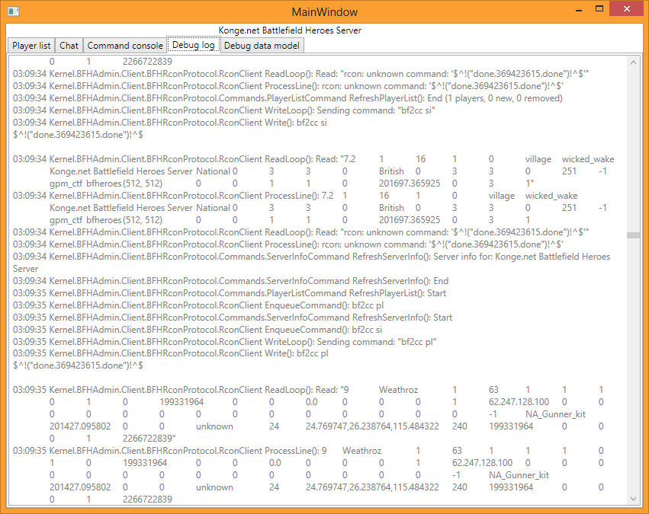Click the "ProcessLine(): 9 Weathroz" log line
649x514 pixels.
[x=308, y=450]
